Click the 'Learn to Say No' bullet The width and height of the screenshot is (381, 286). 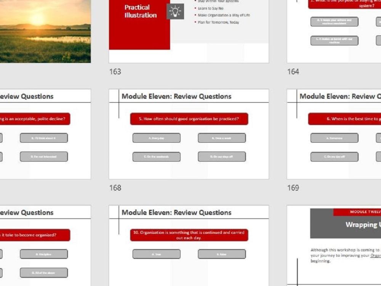210,8
